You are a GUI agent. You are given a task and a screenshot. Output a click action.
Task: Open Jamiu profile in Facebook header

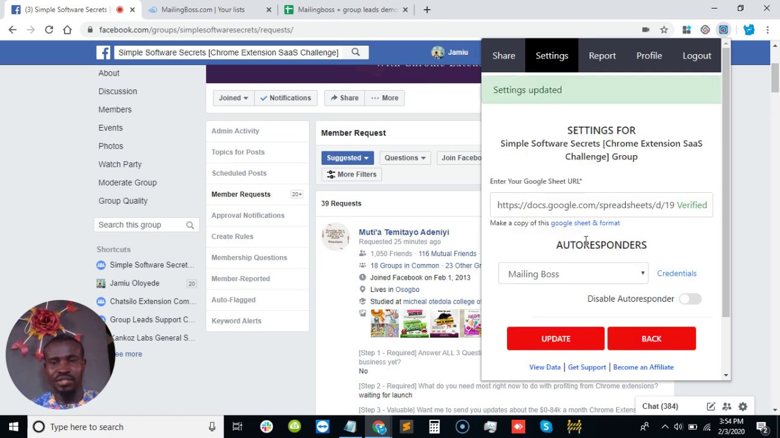(450, 52)
